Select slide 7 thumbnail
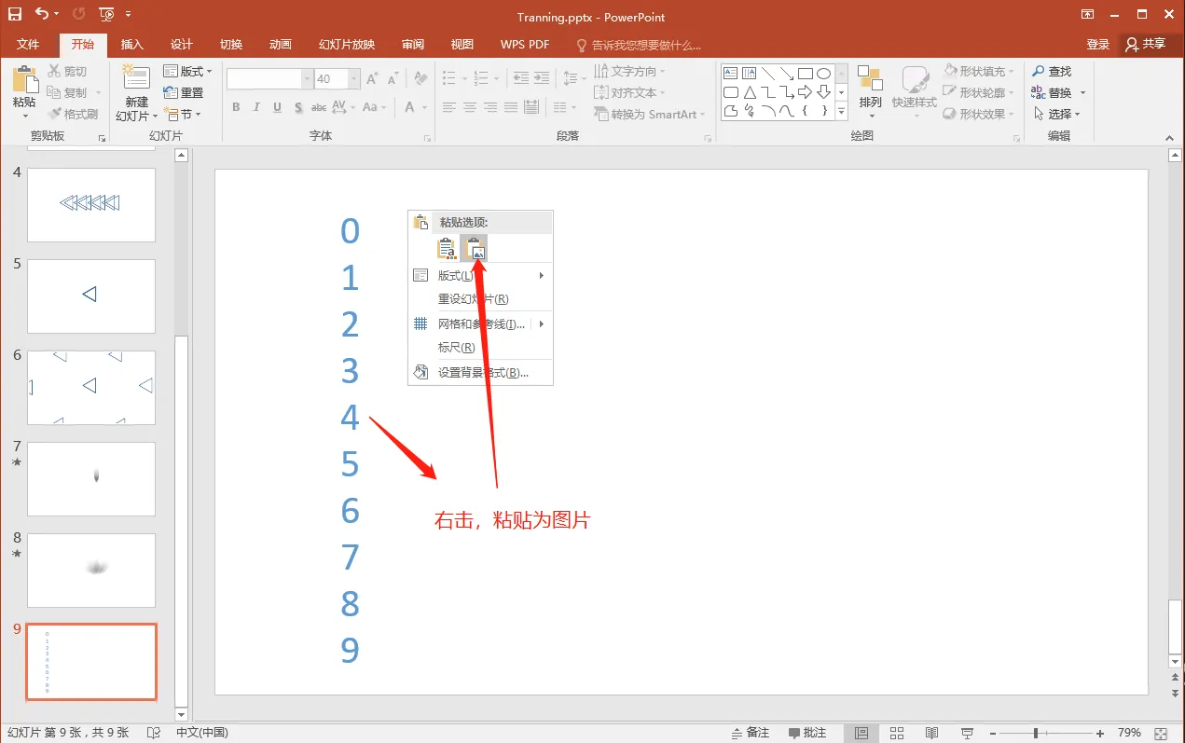 click(x=91, y=479)
